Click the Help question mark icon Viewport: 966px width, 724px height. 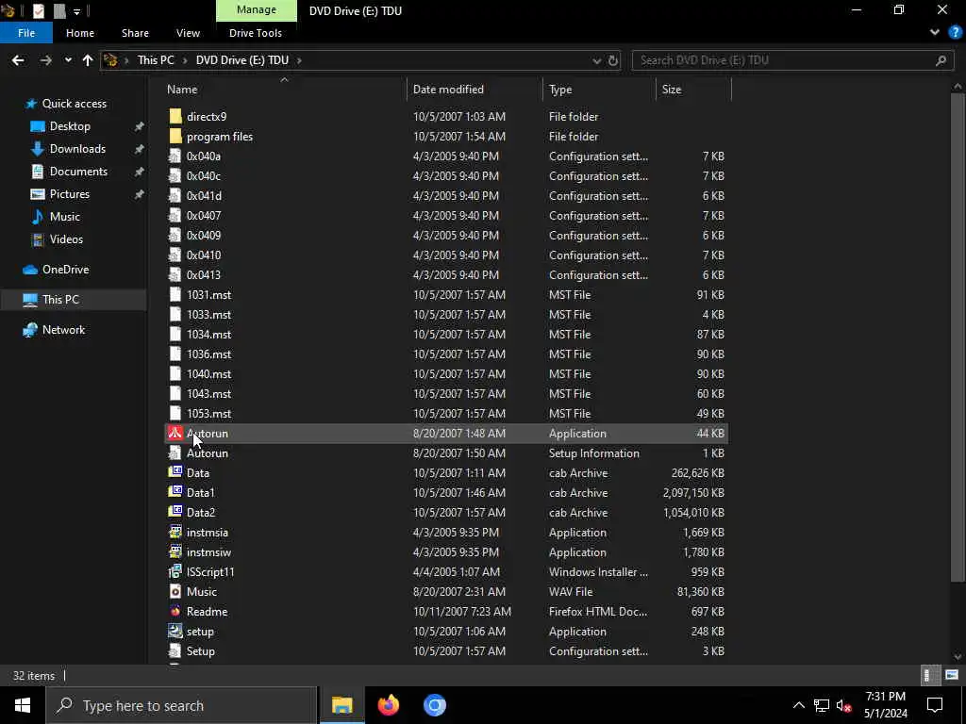coord(955,33)
